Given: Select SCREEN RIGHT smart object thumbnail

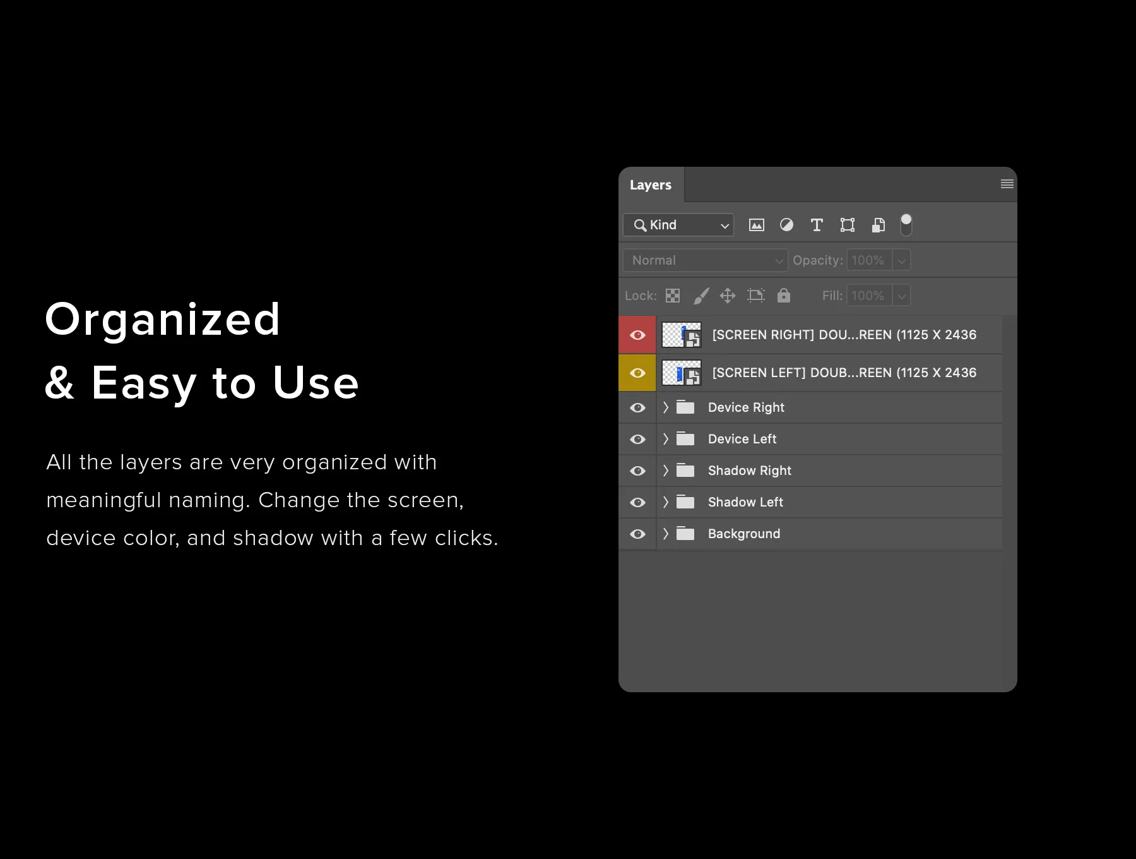Looking at the screenshot, I should click(x=682, y=335).
